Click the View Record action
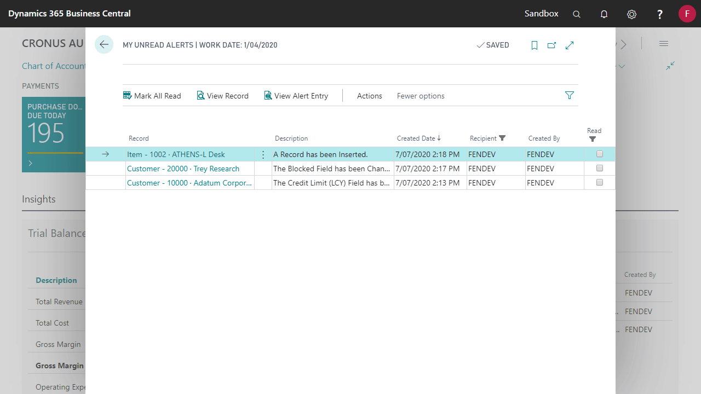The height and width of the screenshot is (394, 701). 223,96
